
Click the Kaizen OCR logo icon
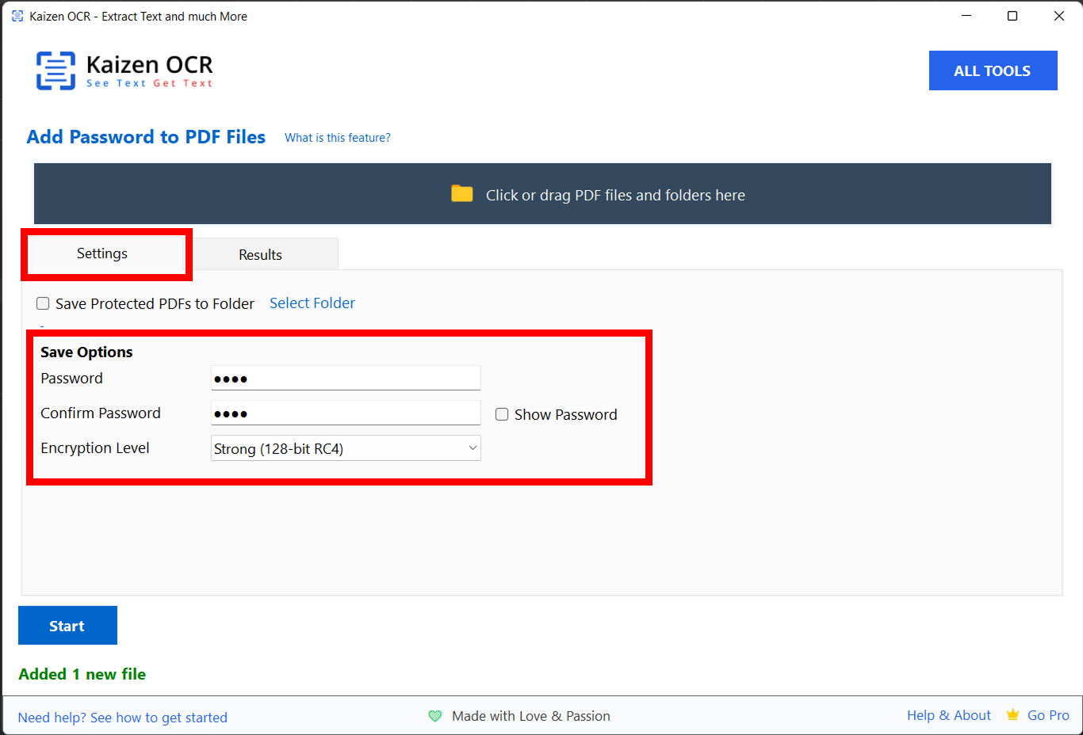pos(55,70)
